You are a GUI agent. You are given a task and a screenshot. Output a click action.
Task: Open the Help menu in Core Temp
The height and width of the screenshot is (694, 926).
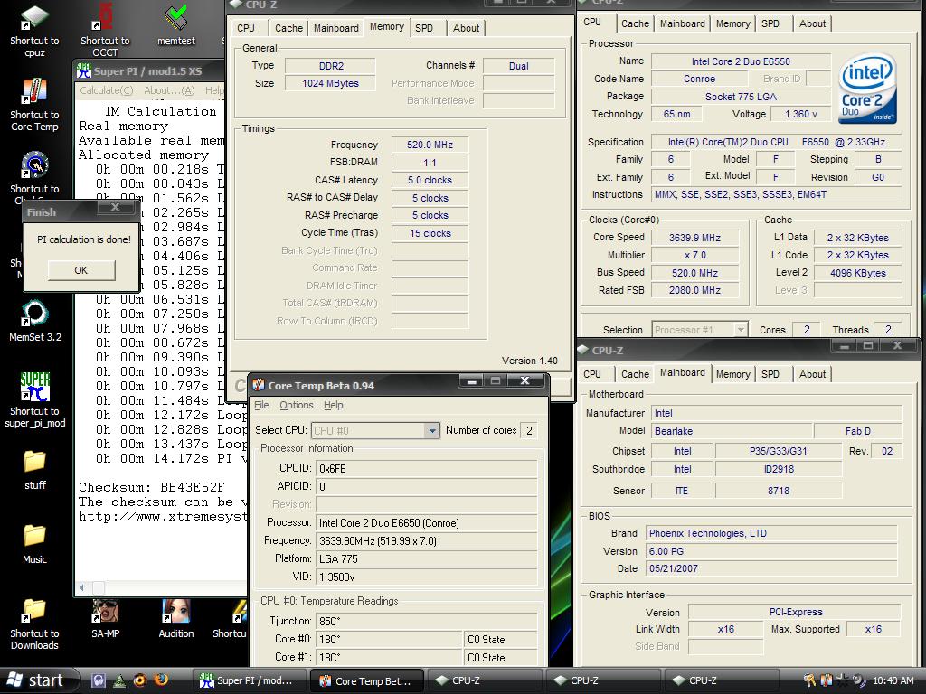coord(333,405)
